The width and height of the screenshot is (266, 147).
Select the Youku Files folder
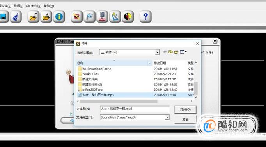pyautogui.click(x=90, y=74)
